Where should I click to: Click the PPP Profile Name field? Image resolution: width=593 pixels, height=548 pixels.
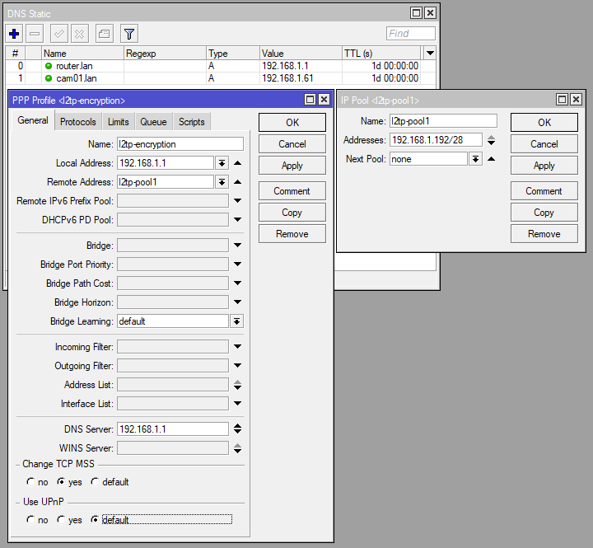[180, 144]
